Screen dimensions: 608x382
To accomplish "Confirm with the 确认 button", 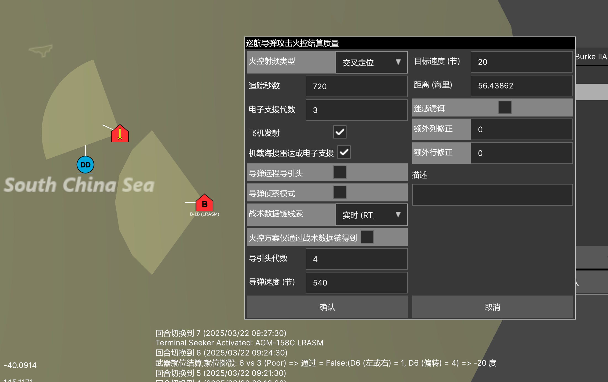I will tap(327, 307).
